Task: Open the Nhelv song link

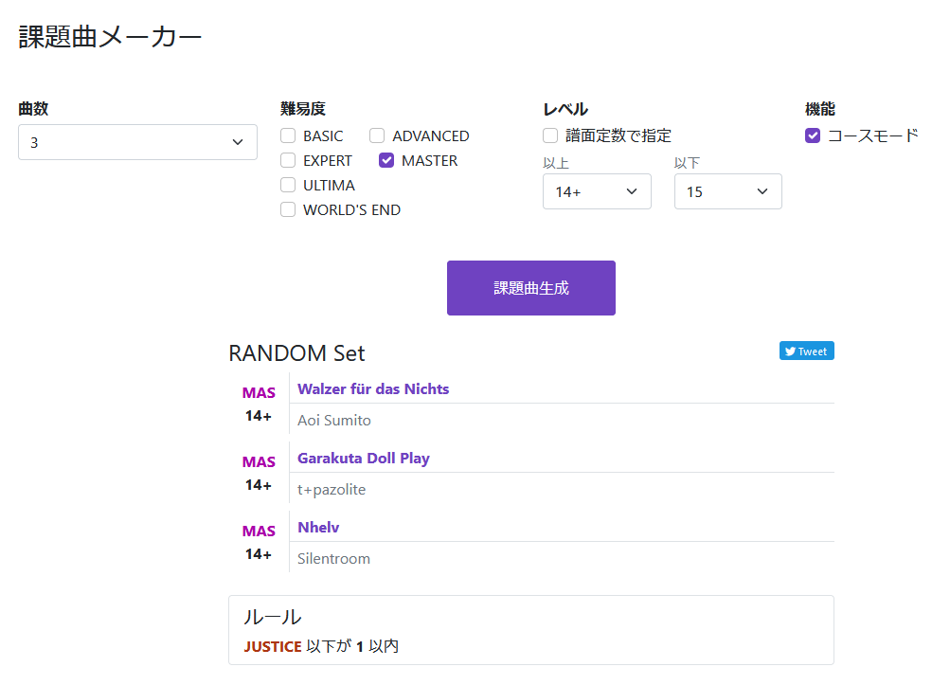Action: (317, 527)
